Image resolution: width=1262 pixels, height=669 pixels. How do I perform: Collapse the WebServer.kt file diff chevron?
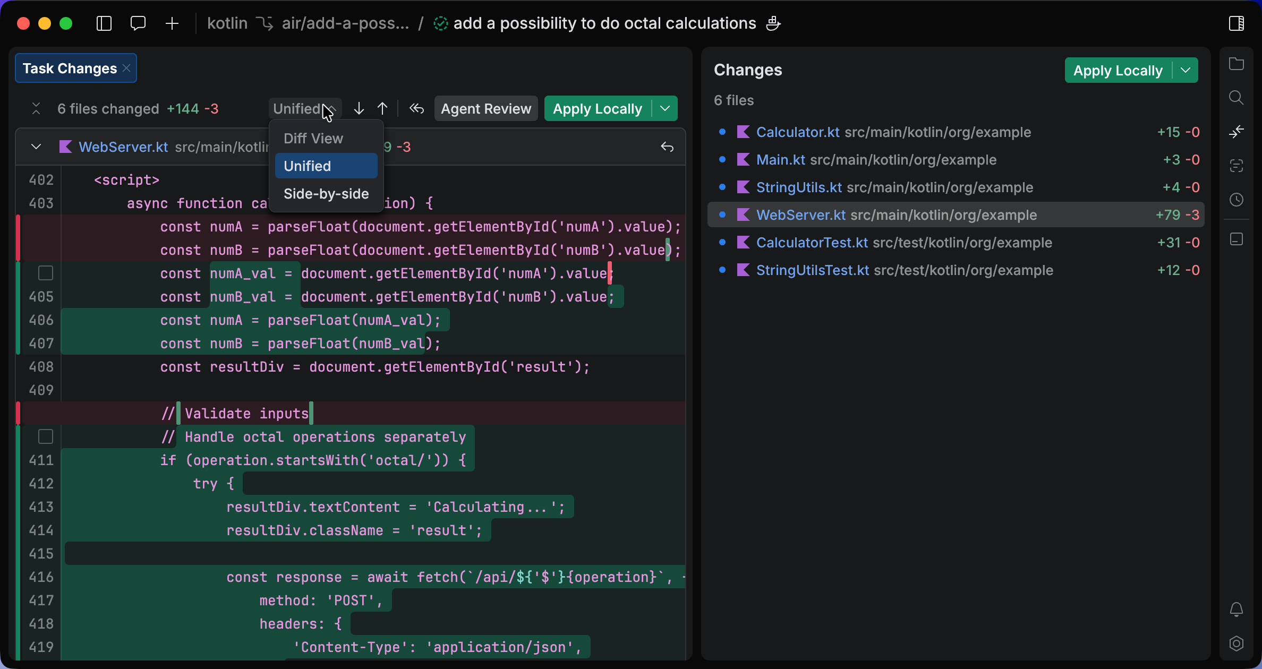tap(36, 147)
